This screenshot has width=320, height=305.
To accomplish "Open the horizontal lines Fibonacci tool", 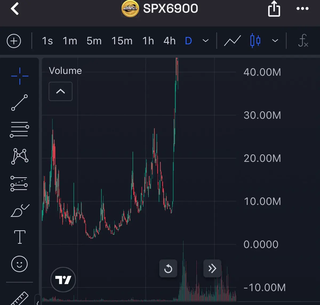I will coord(19,129).
